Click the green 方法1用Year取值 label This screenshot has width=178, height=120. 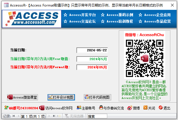coord(40,59)
